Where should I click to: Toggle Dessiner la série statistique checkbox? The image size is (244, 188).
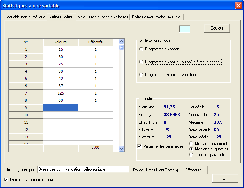point(6,180)
